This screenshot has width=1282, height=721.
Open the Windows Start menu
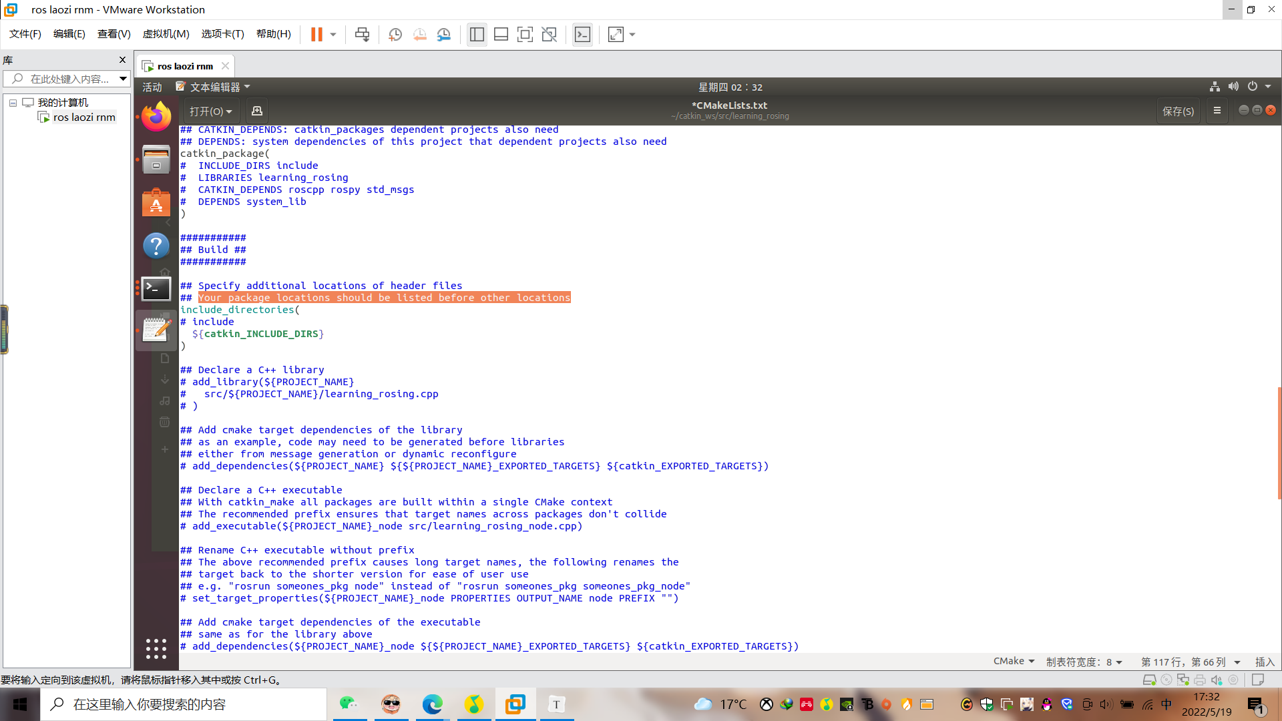click(20, 704)
